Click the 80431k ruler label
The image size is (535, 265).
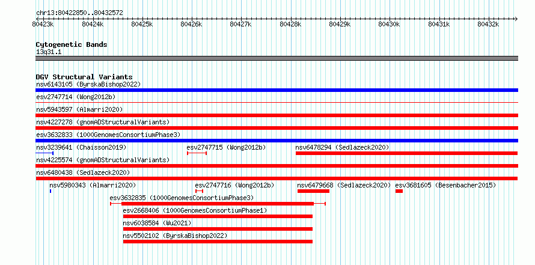(x=439, y=25)
